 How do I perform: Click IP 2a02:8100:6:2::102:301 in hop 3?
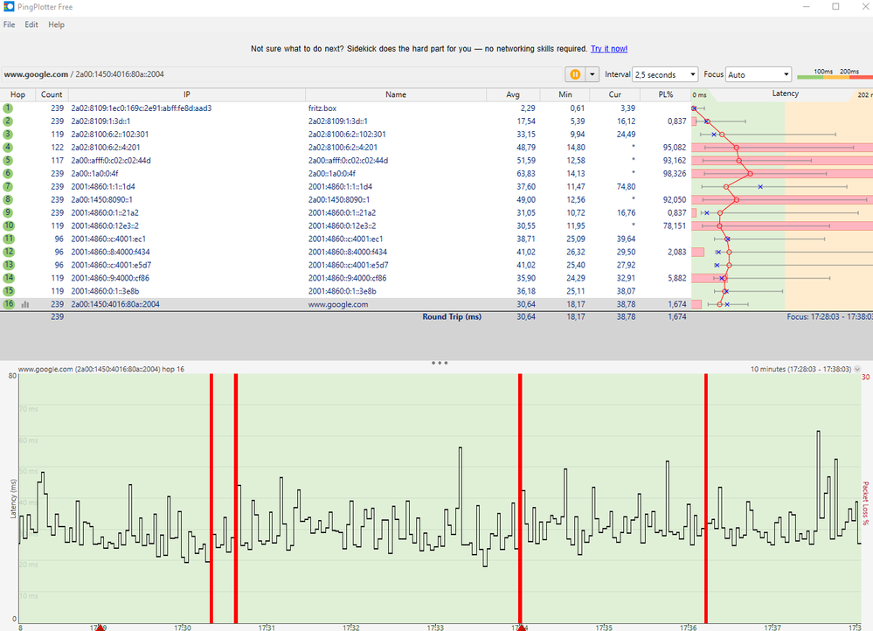point(110,135)
